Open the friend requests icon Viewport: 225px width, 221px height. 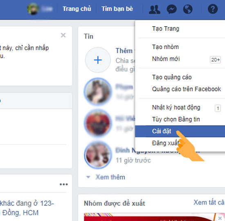click(154, 9)
